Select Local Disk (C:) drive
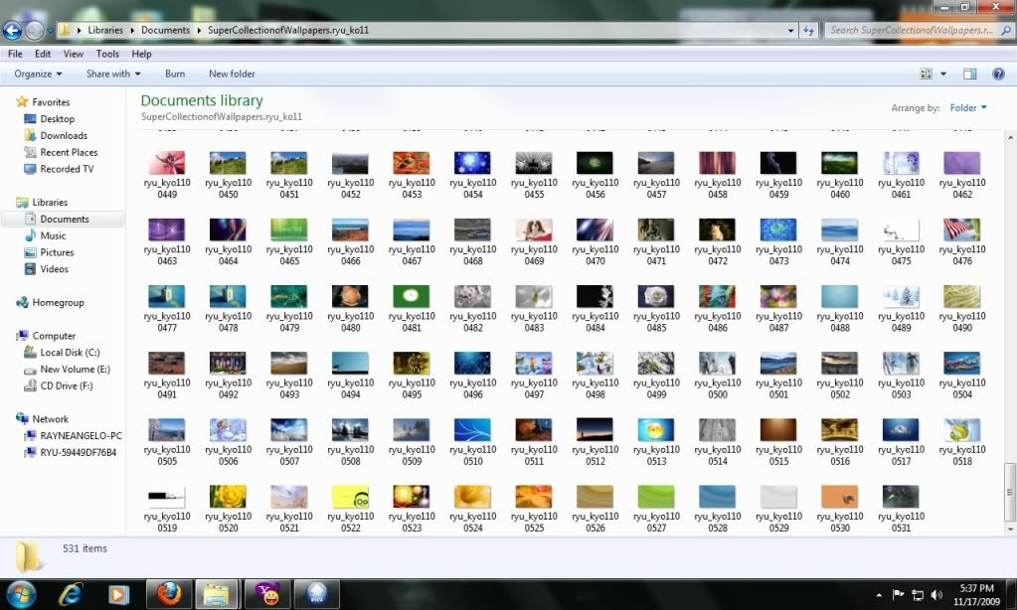The width and height of the screenshot is (1017, 610). point(70,353)
